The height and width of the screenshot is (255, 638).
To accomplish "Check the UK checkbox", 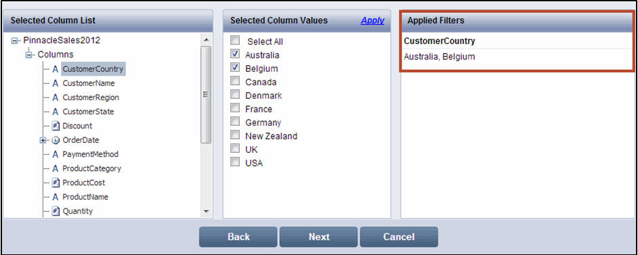I will point(235,149).
